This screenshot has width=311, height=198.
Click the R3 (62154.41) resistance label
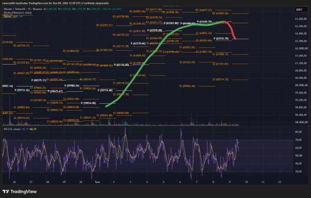[22, 46]
